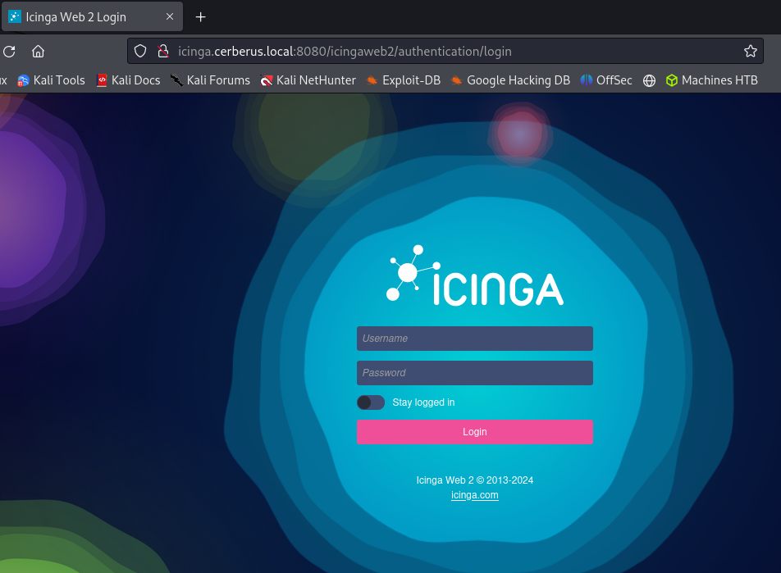This screenshot has width=781, height=573.
Task: Click the pink Login button
Action: 475,432
